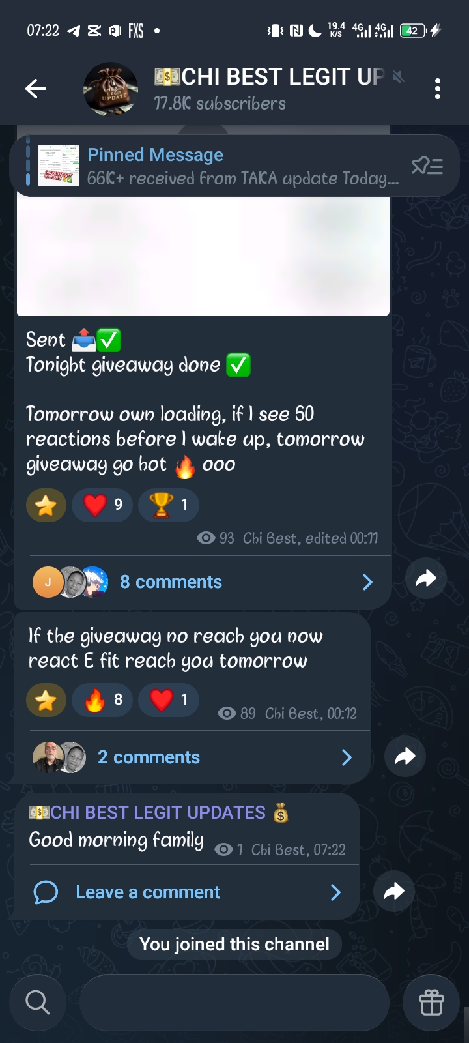Open the three-dot channel options menu
This screenshot has width=469, height=1043.
(438, 89)
